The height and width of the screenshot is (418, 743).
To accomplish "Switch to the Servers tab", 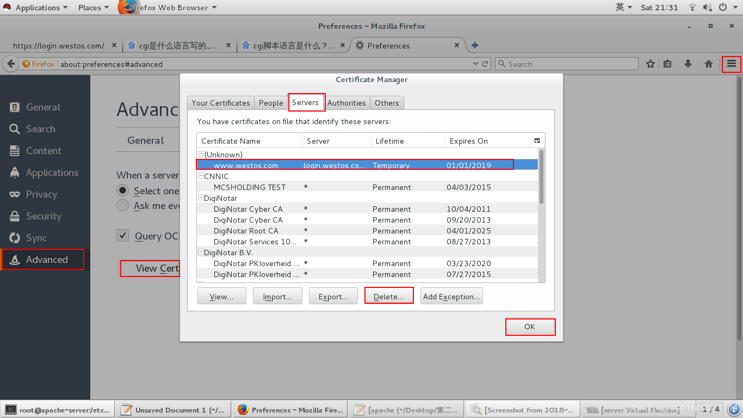I will tap(305, 102).
